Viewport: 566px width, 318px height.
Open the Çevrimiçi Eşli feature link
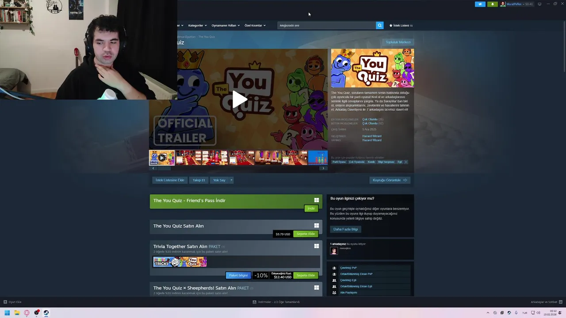(348, 280)
